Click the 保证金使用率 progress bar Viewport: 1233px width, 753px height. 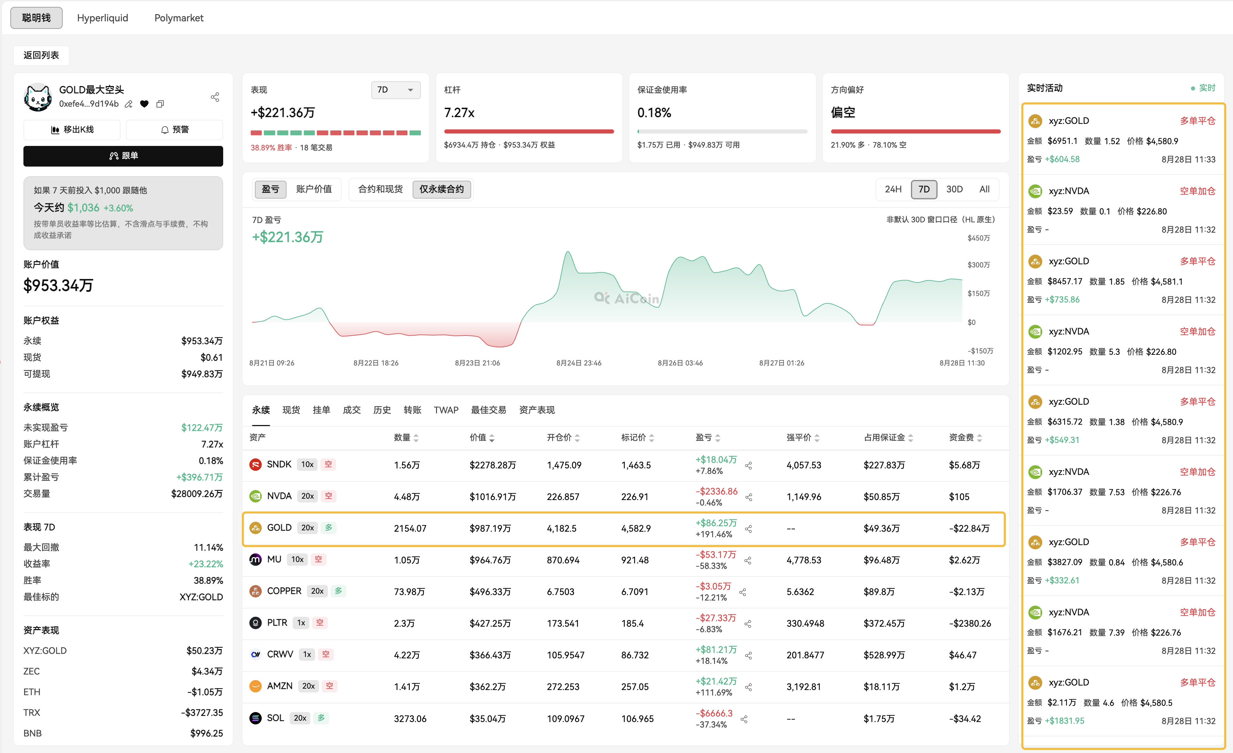tap(722, 131)
